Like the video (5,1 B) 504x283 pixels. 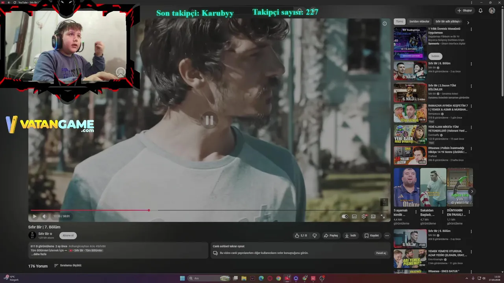pyautogui.click(x=301, y=235)
